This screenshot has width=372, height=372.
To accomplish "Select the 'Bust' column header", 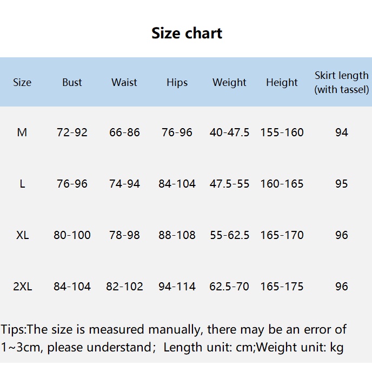I will pyautogui.click(x=72, y=82).
